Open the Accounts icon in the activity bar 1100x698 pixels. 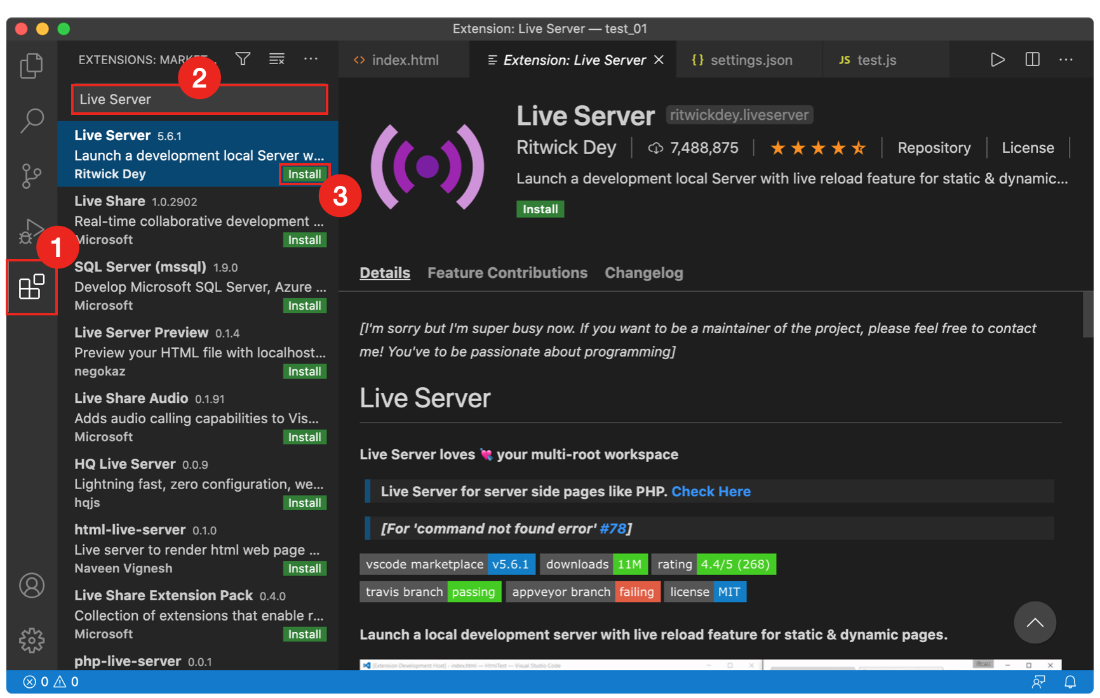click(x=31, y=585)
